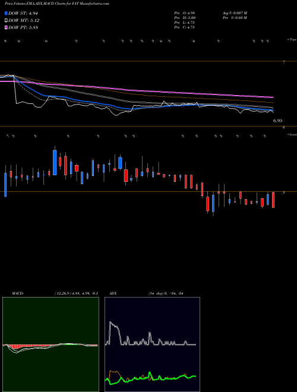Viewport: 297px width, 392px height.
Task: Click the MACD parameters '(12,26,9)' text
Action: (x=62, y=293)
